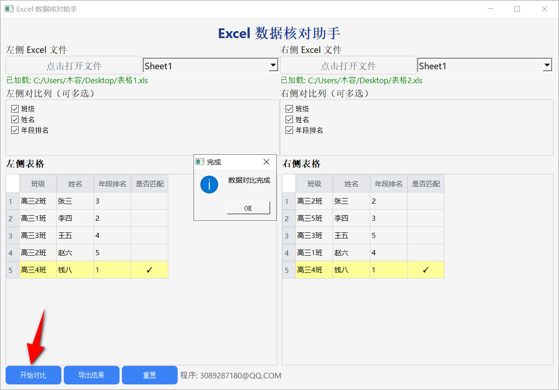
Task: Click the blue info icon in the dialog
Action: pos(209,185)
